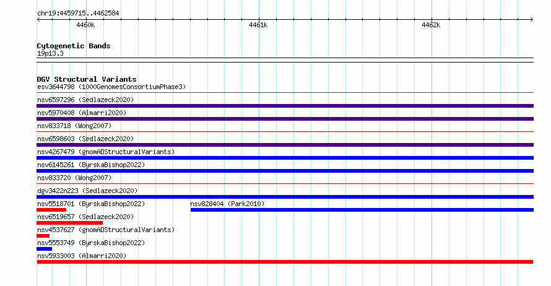Screen dimensions: 551x286
Task: Click the blue nsv828404 variant bar
Action: (362, 210)
